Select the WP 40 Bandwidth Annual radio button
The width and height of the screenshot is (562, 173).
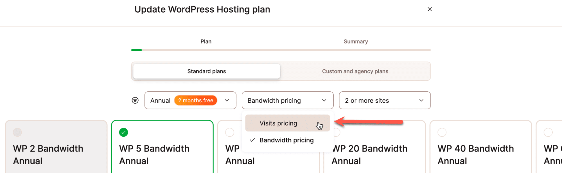tap(442, 132)
